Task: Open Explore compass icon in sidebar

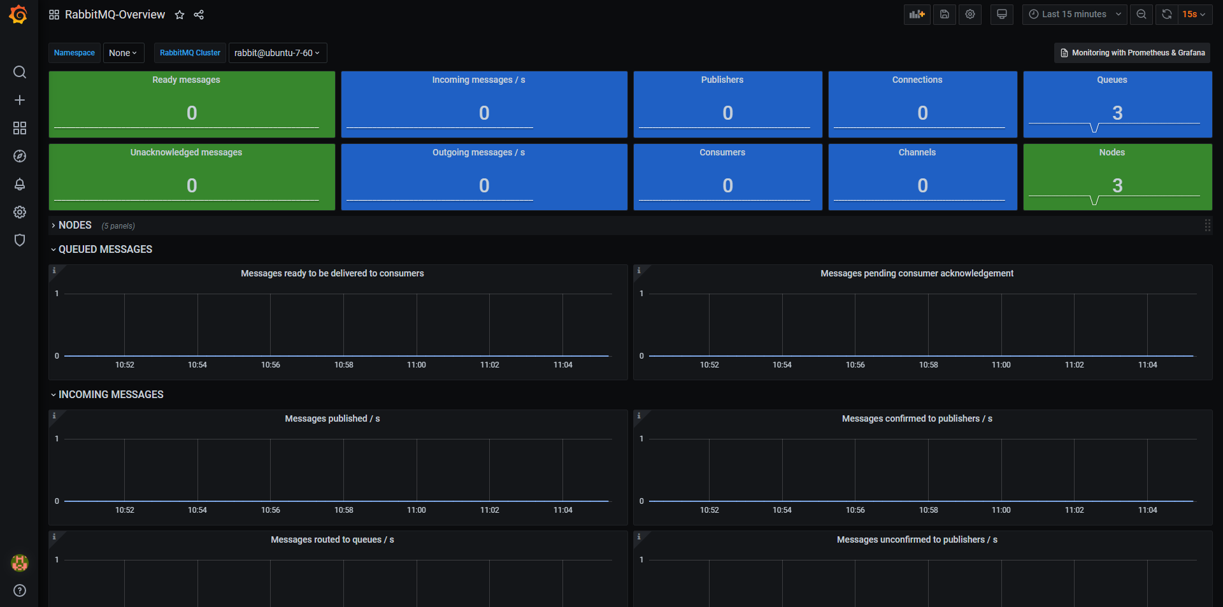Action: (20, 156)
